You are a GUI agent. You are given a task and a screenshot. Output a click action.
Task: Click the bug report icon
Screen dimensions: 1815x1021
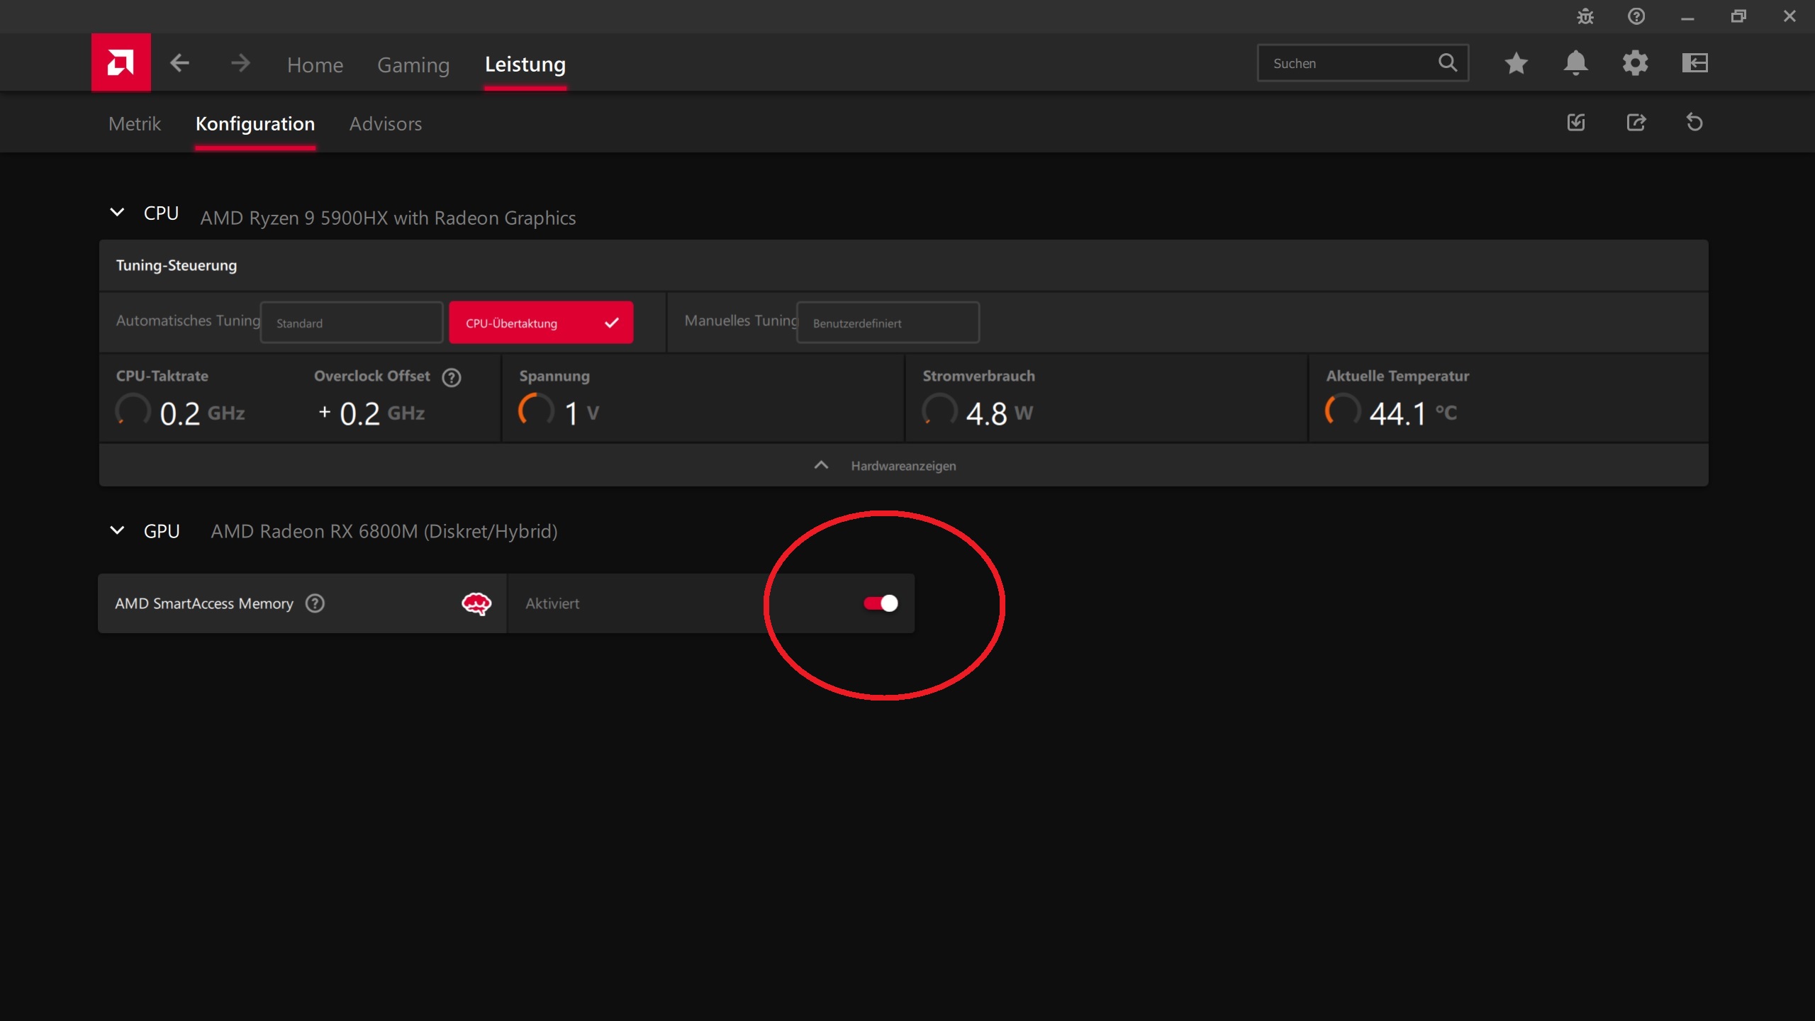tap(1585, 16)
